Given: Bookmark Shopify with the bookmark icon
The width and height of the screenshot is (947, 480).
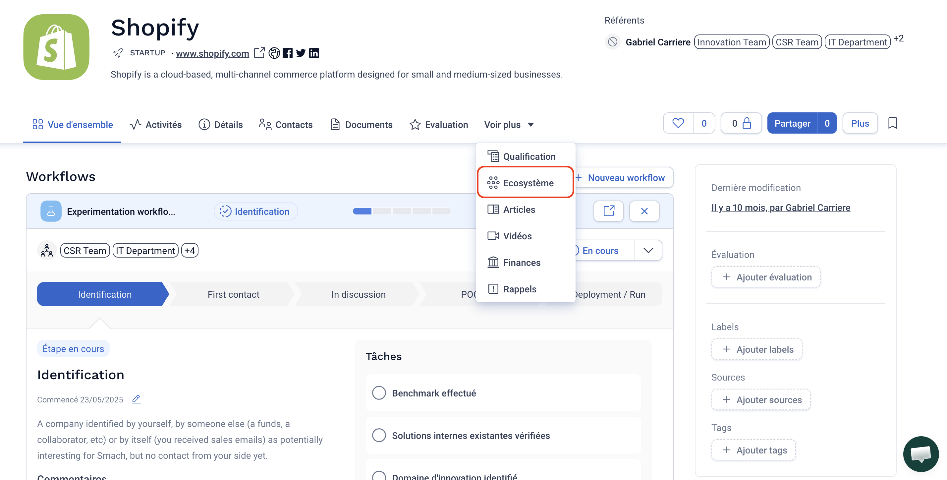Looking at the screenshot, I should pyautogui.click(x=893, y=123).
